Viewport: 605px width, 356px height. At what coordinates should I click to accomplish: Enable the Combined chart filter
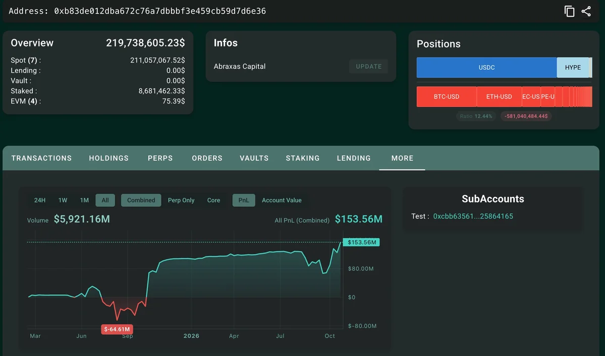(141, 200)
